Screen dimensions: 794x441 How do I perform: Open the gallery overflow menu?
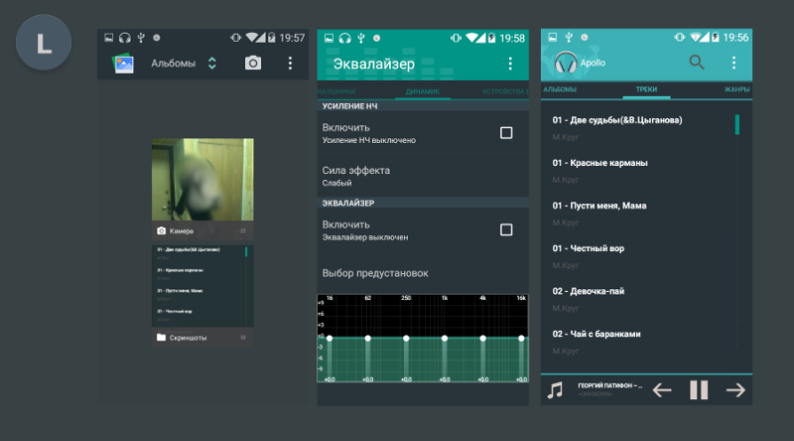coord(290,63)
